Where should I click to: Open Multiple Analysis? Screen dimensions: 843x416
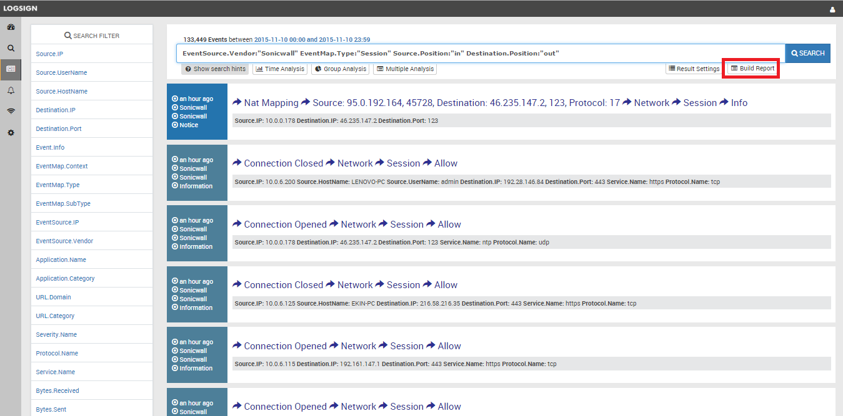(x=405, y=69)
